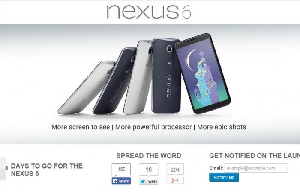
Task: Open the tweet count bubble showing 18
Action: [x=148, y=169]
